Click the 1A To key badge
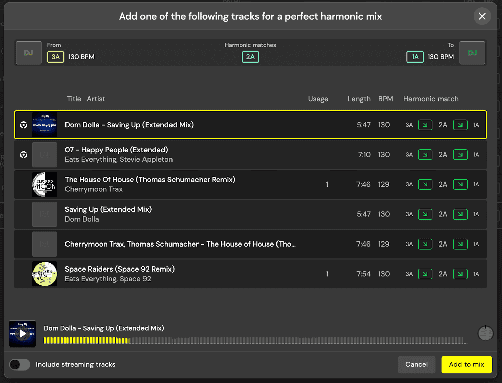 coord(415,57)
